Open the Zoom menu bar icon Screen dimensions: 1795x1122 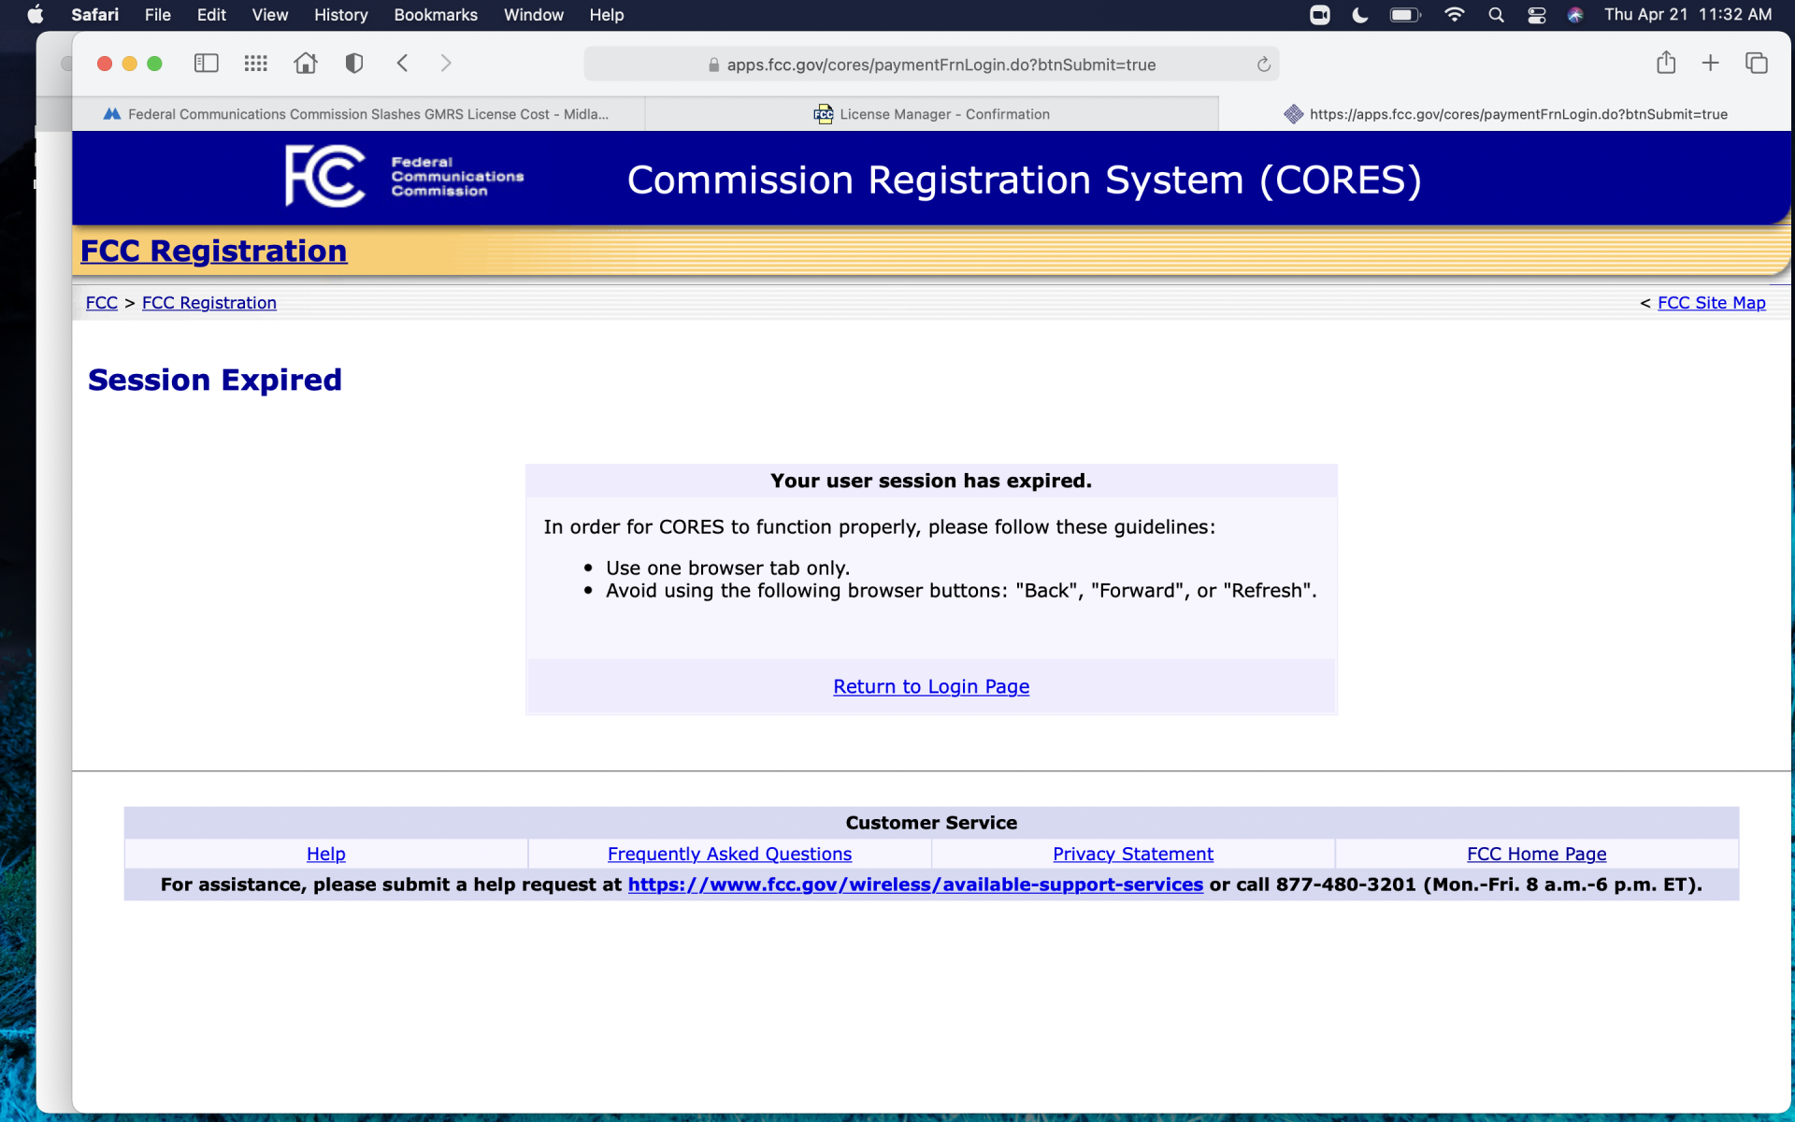click(1319, 14)
